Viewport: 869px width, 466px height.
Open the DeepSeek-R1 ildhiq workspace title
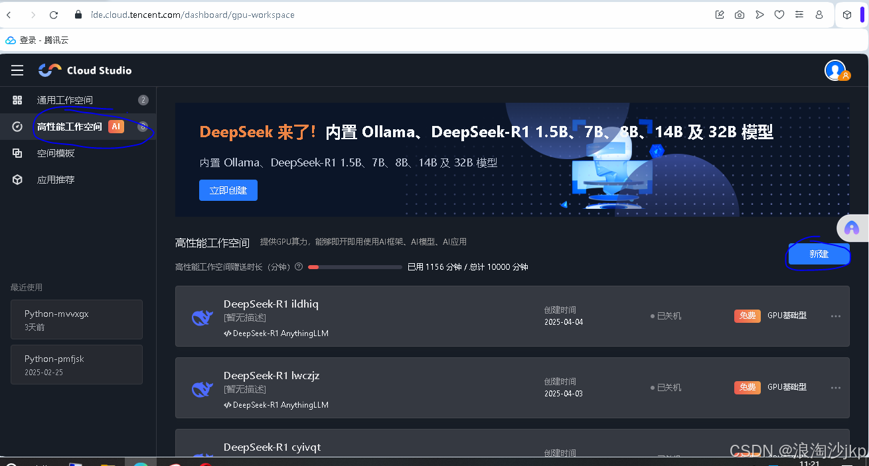point(271,304)
